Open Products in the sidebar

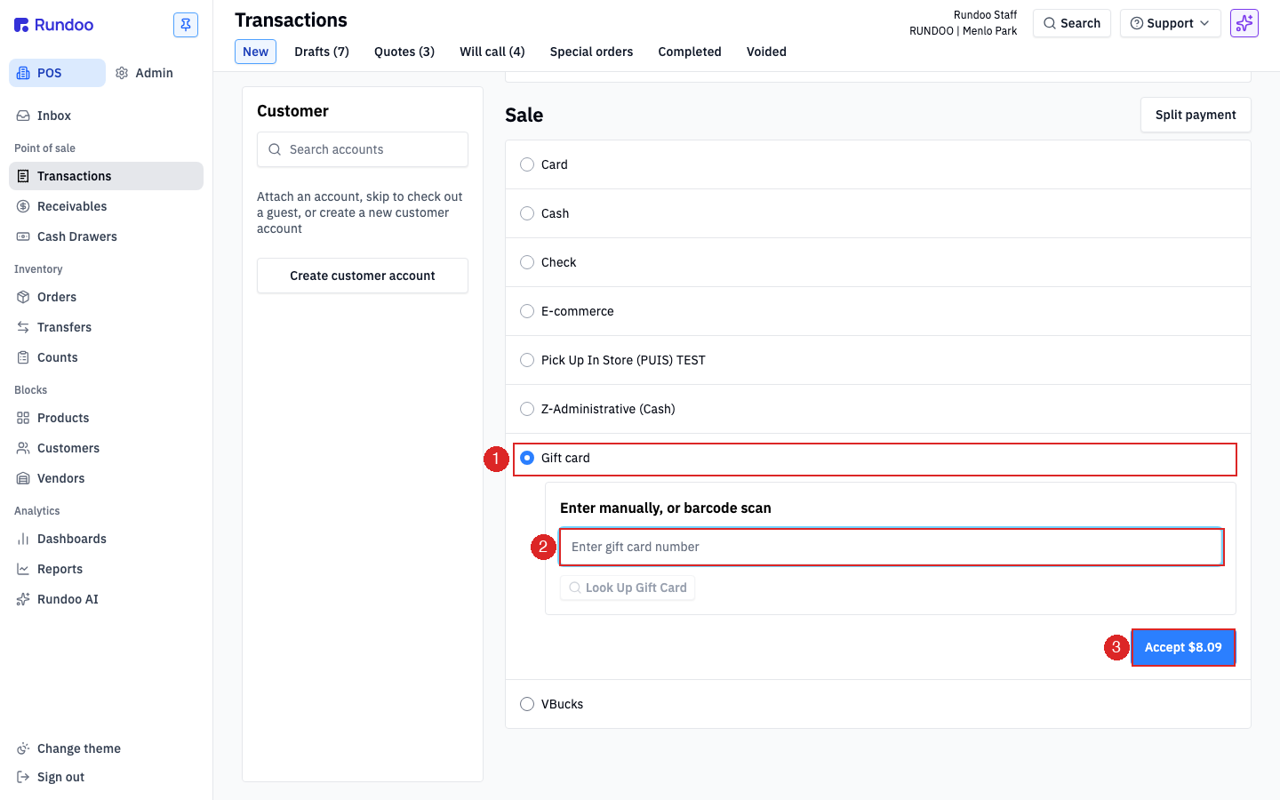pos(106,418)
